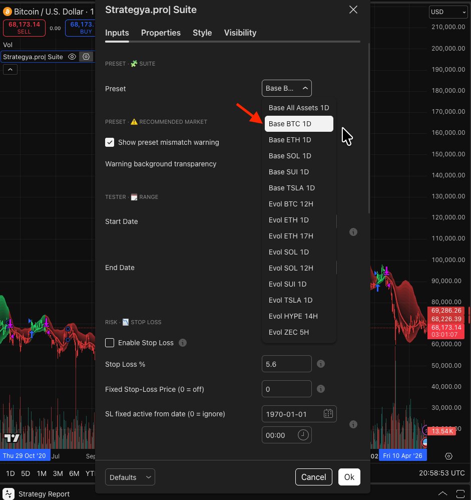Click the Strategy Report panel icon
Image resolution: width=471 pixels, height=500 pixels.
pos(9,493)
